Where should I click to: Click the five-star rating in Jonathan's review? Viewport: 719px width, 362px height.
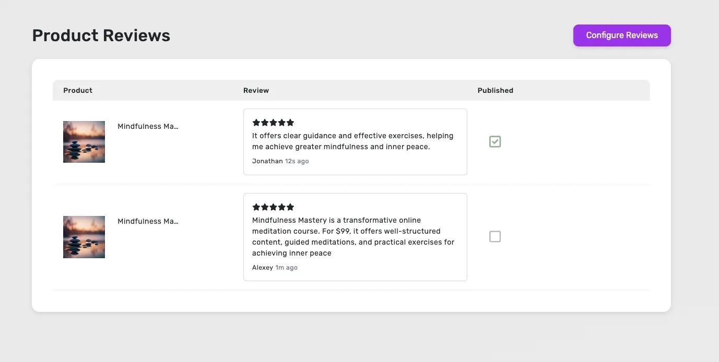click(x=273, y=123)
